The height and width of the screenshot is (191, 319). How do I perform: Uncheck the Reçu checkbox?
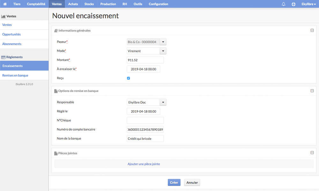coord(128,78)
